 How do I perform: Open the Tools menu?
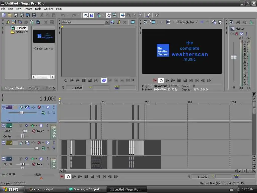[x=38, y=9]
